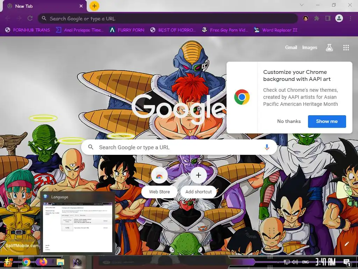Viewport: 358px width, 269px height.
Task: Close the New Tab tab
Action: 81,6
